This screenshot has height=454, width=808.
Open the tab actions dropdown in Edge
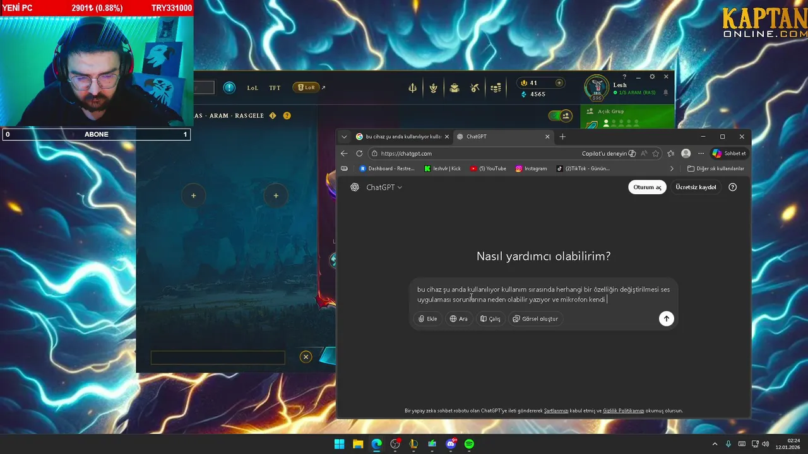344,136
